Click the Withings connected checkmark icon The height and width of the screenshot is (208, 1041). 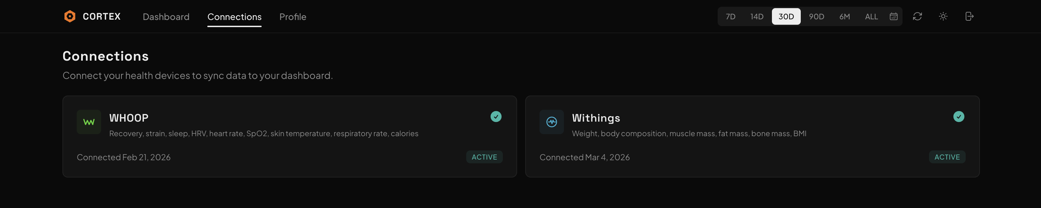(958, 117)
